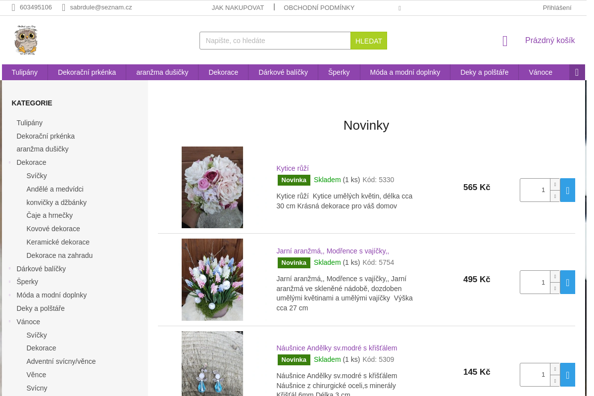Focus the search field 'Napište, co hledáte'
The image size is (594, 396).
[275, 41]
